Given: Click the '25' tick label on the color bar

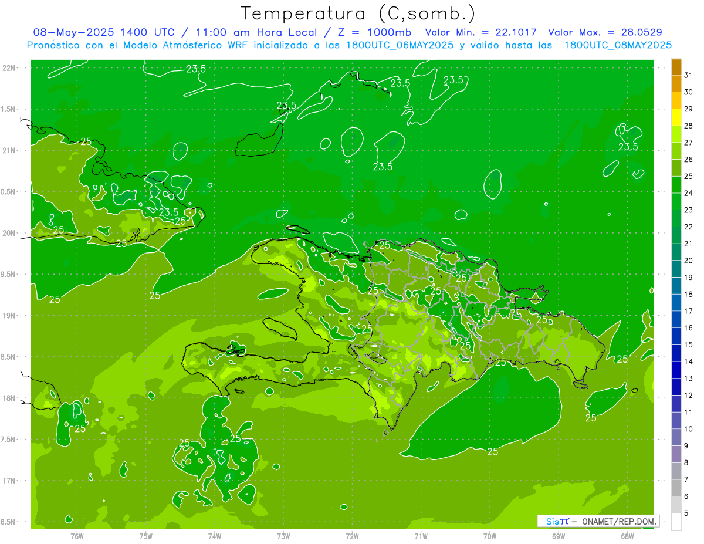Looking at the screenshot, I should tap(688, 176).
